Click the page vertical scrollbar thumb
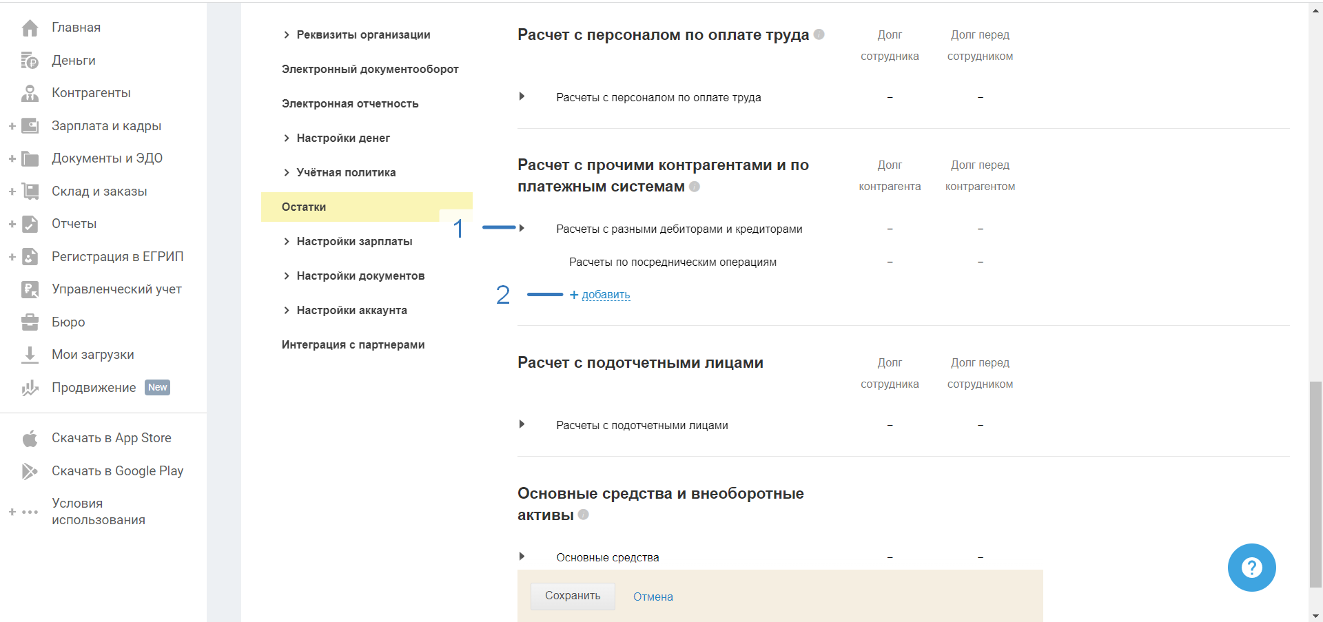 tap(1315, 482)
